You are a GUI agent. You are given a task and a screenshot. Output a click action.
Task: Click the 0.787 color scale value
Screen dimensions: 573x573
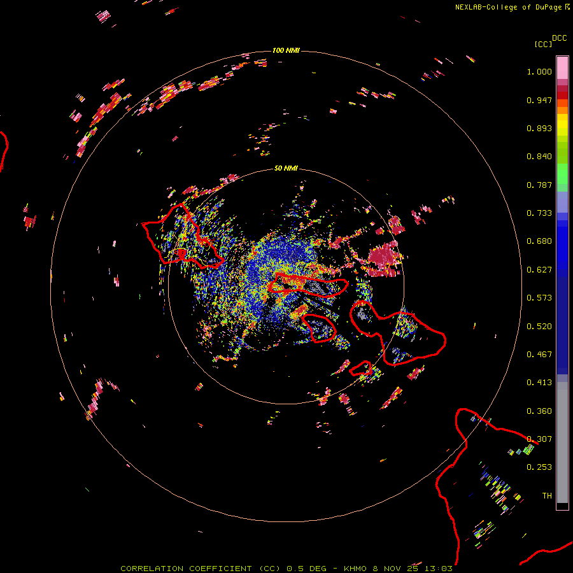pyautogui.click(x=539, y=185)
